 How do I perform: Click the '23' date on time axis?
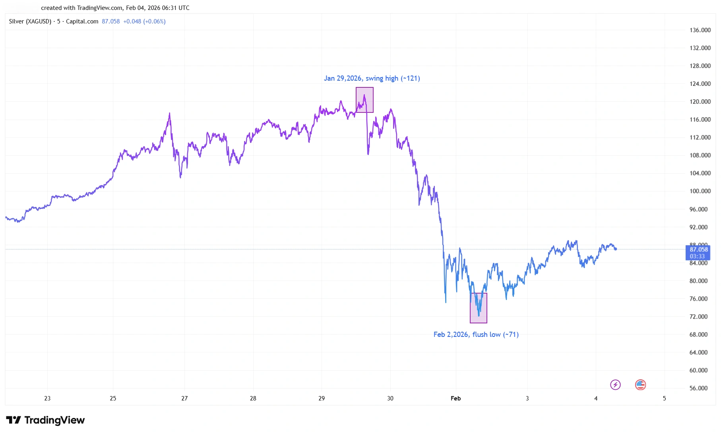[x=47, y=398]
